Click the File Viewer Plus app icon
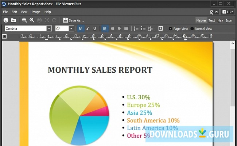237x146 pixels. 4,4
